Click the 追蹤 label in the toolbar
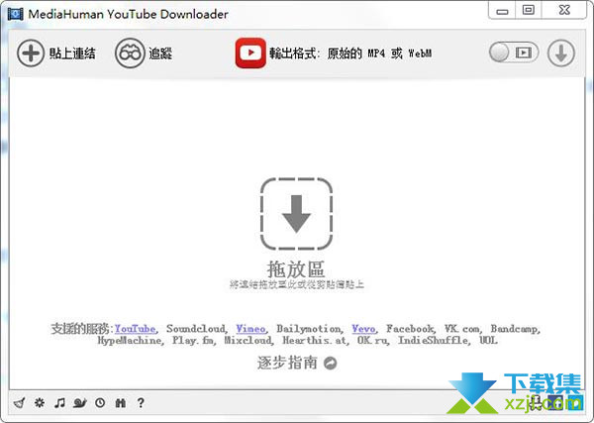This screenshot has height=423, width=594. click(x=160, y=53)
